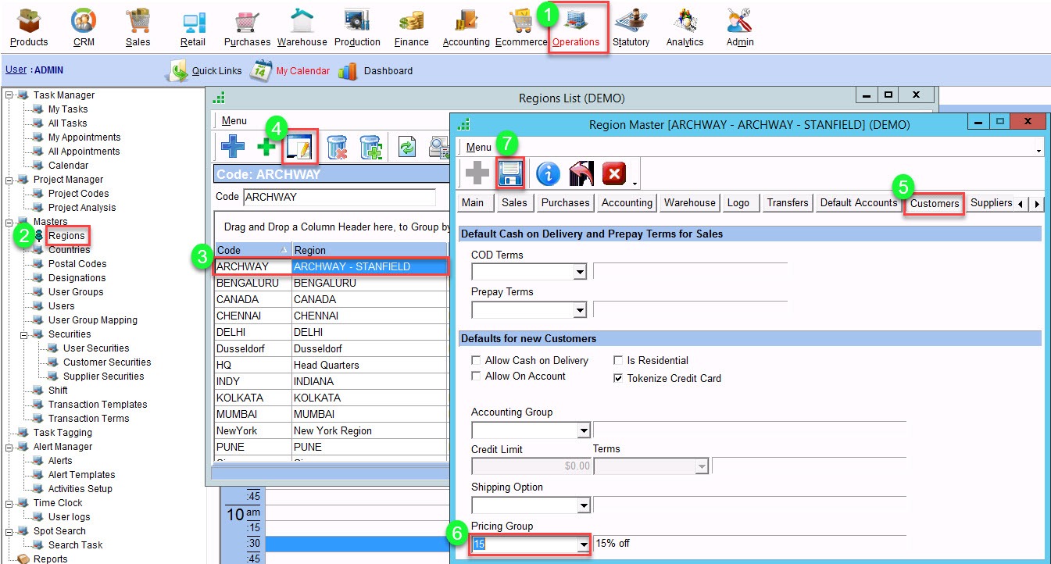Click the Edit region notepad icon

coord(299,147)
